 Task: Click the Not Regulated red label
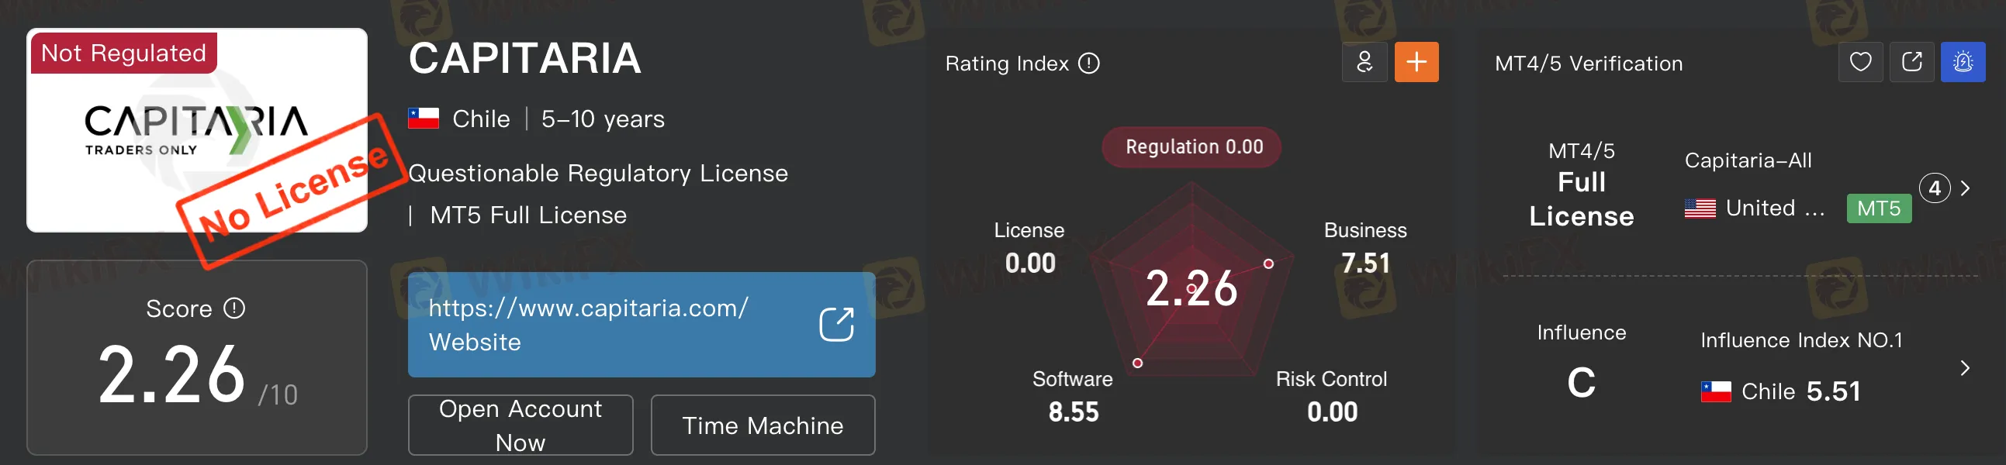tap(123, 53)
